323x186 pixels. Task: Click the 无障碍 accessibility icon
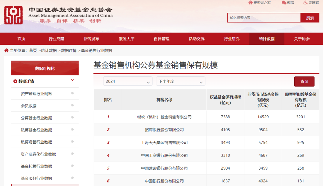point(305,2)
